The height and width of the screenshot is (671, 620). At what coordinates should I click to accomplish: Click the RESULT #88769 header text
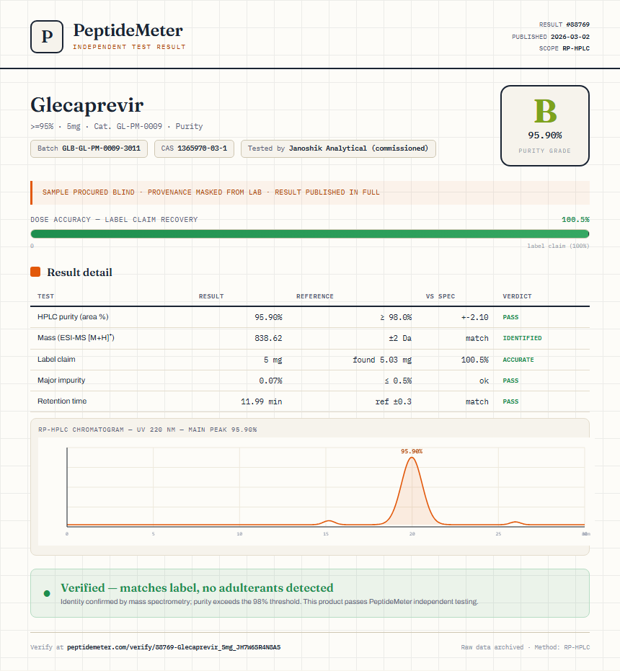(564, 25)
